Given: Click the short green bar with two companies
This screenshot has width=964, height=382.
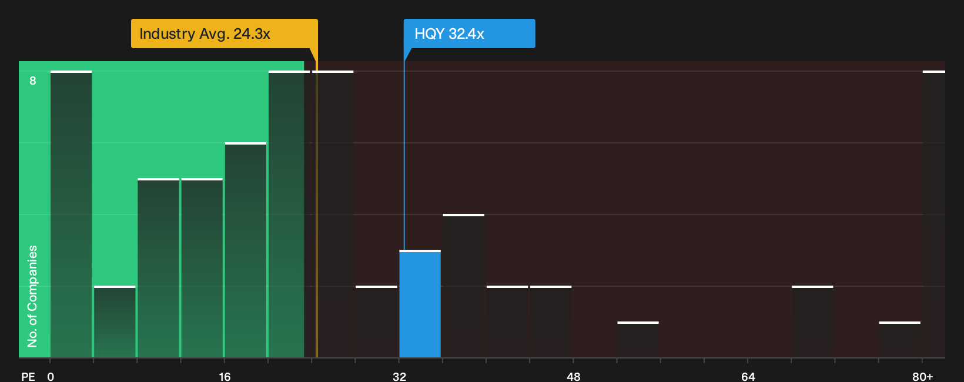Looking at the screenshot, I should coord(115,321).
